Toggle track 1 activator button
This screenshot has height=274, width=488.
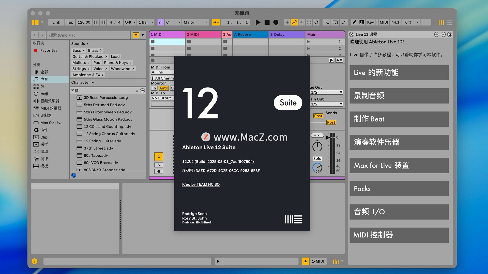159,157
